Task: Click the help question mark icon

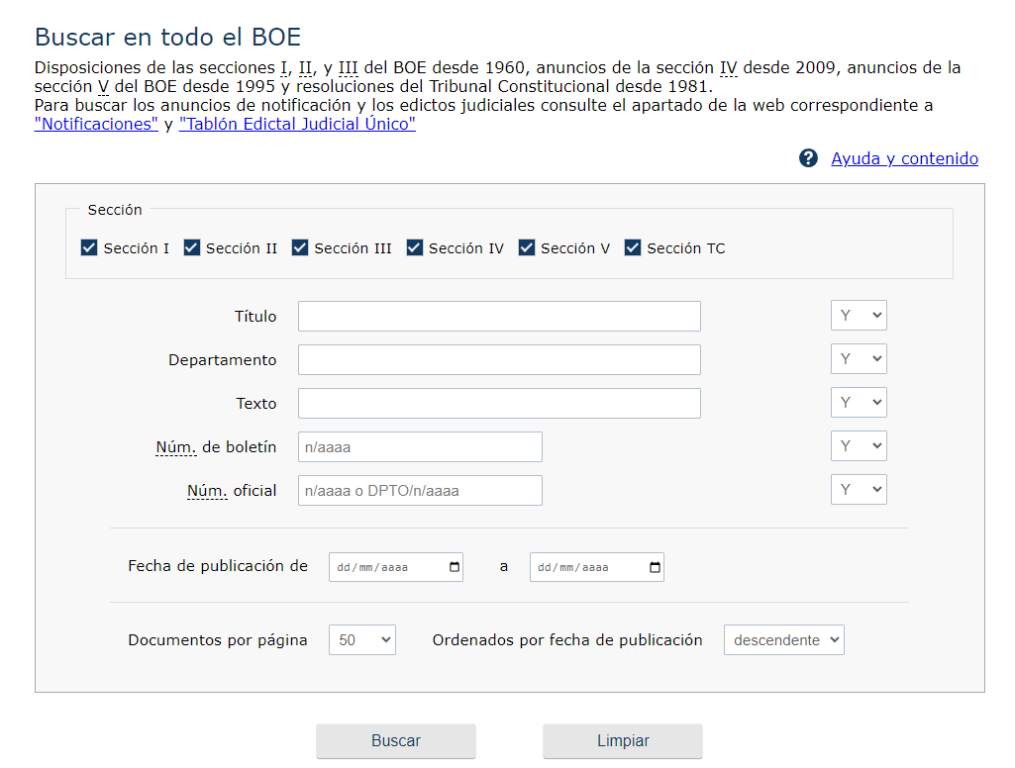Action: tap(808, 158)
